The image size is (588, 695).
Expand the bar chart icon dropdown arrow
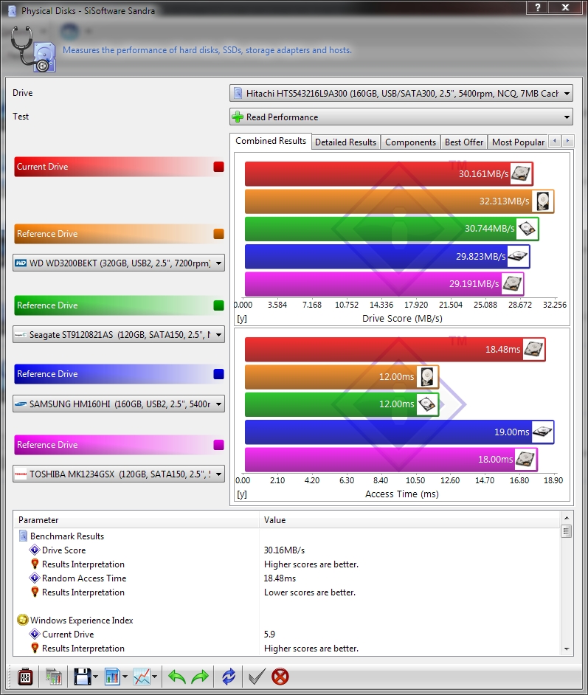(125, 677)
